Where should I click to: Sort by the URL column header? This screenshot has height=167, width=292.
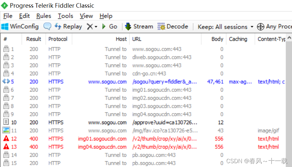tap(165, 39)
